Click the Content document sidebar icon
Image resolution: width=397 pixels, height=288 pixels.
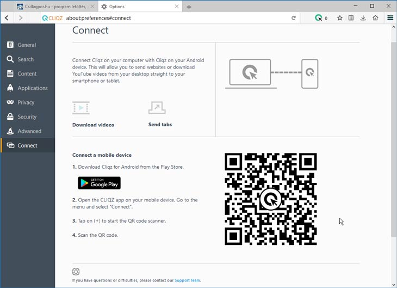click(10, 73)
